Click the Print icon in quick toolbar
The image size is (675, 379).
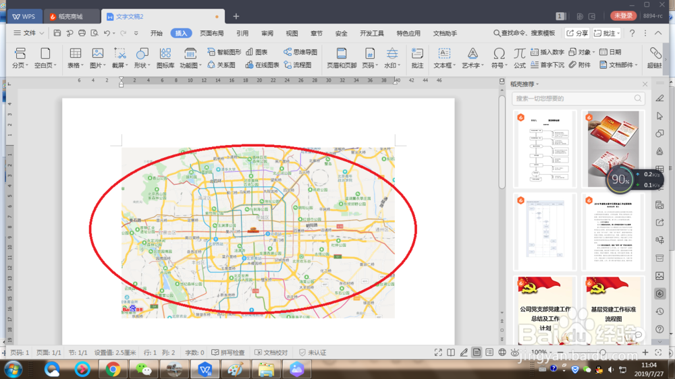click(x=82, y=33)
